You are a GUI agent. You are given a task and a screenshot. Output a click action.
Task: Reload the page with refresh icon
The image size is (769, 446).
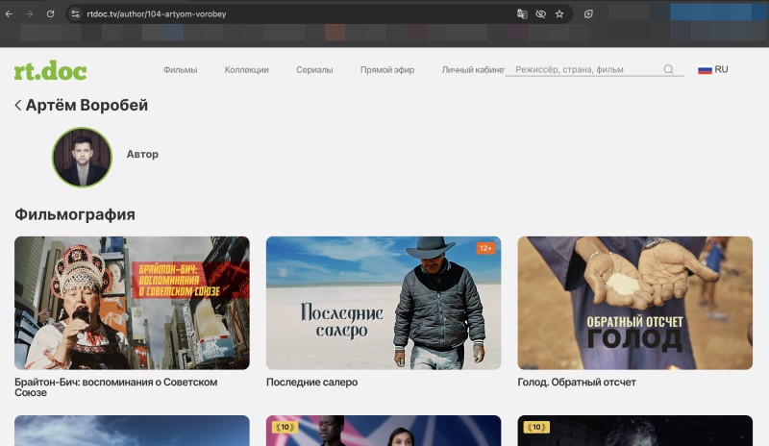click(50, 13)
